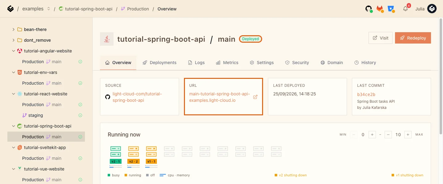Click tutorial-spring-boot-api in breadcrumb
Viewport: 443px width, 184px height.
[x=89, y=9]
